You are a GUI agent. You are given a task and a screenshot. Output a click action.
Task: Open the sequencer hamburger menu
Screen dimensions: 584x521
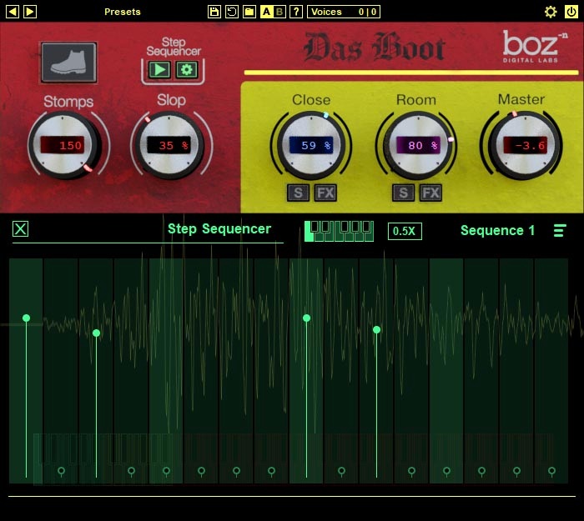[560, 230]
